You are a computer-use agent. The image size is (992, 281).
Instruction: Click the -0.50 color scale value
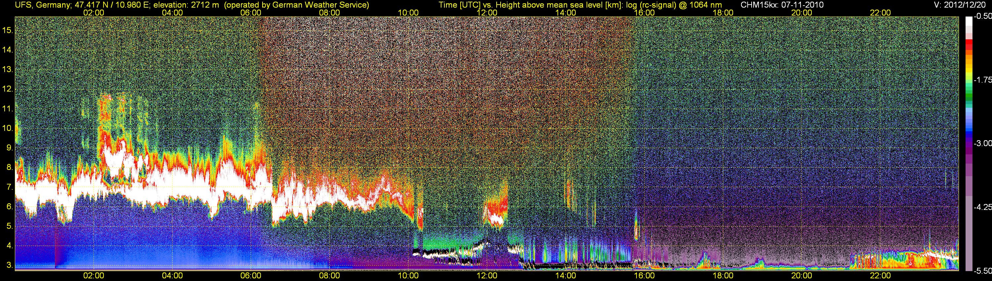click(982, 16)
